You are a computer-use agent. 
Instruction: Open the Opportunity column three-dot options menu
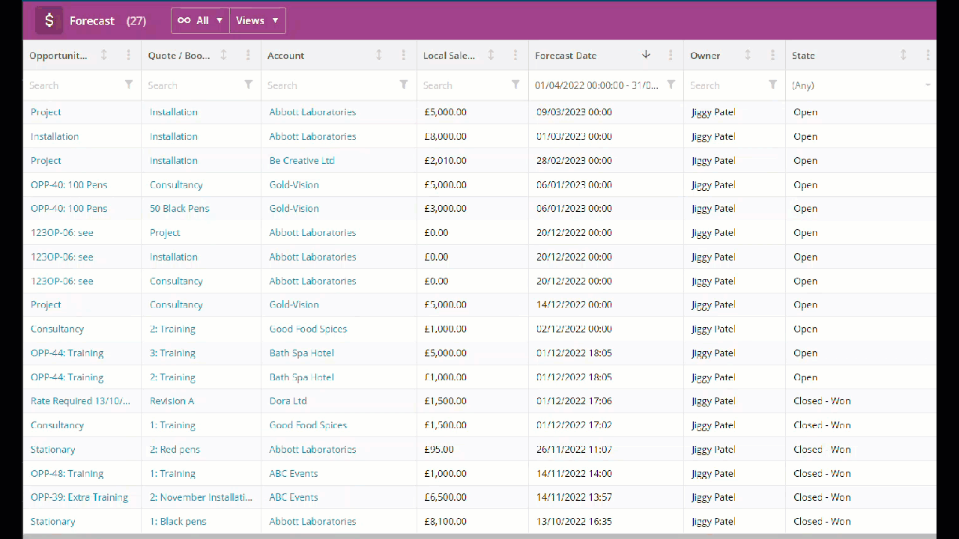tap(129, 55)
